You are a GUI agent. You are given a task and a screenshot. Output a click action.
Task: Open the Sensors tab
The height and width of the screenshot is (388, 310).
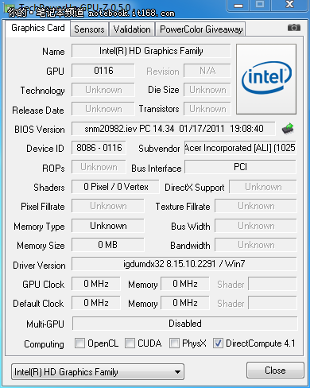point(89,29)
